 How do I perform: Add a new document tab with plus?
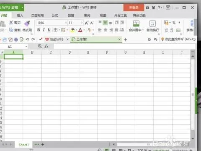pos(126,39)
